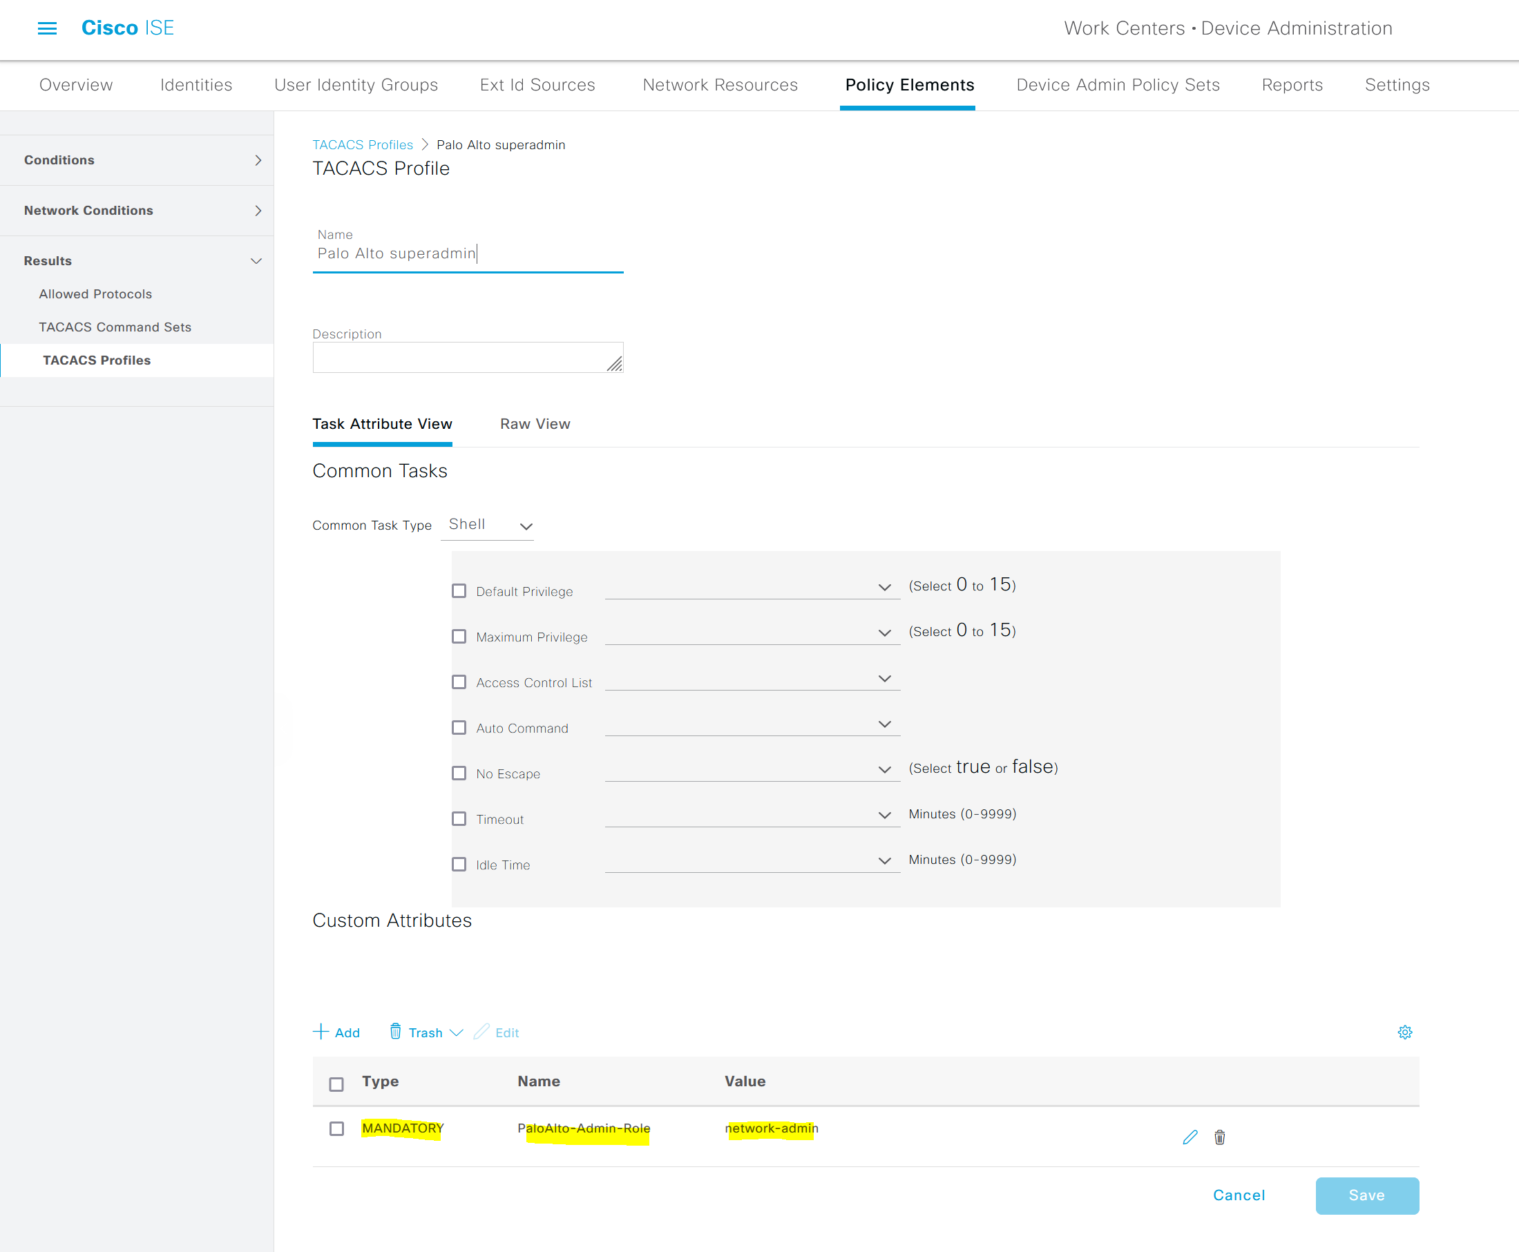Click the Cancel button
This screenshot has width=1519, height=1252.
tap(1239, 1195)
